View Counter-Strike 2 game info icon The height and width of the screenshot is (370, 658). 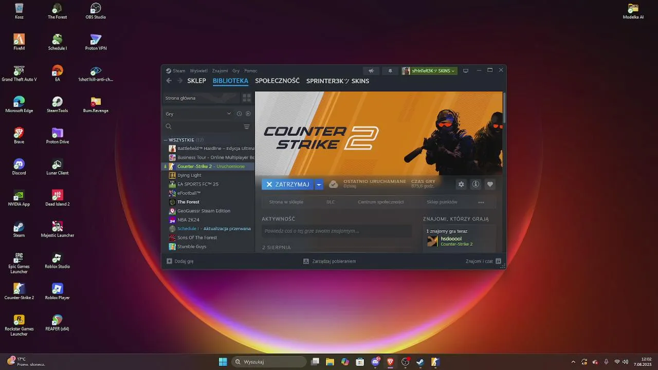pos(476,184)
